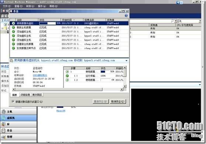Click the Move-VM link in the main window
Screen dimensions: 206x144
(x=61, y=111)
